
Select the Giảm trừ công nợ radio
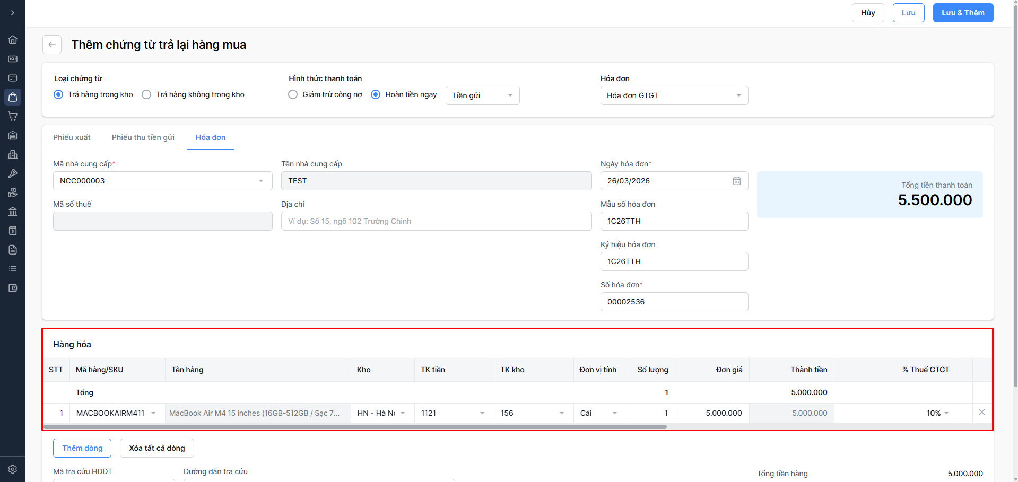point(293,94)
